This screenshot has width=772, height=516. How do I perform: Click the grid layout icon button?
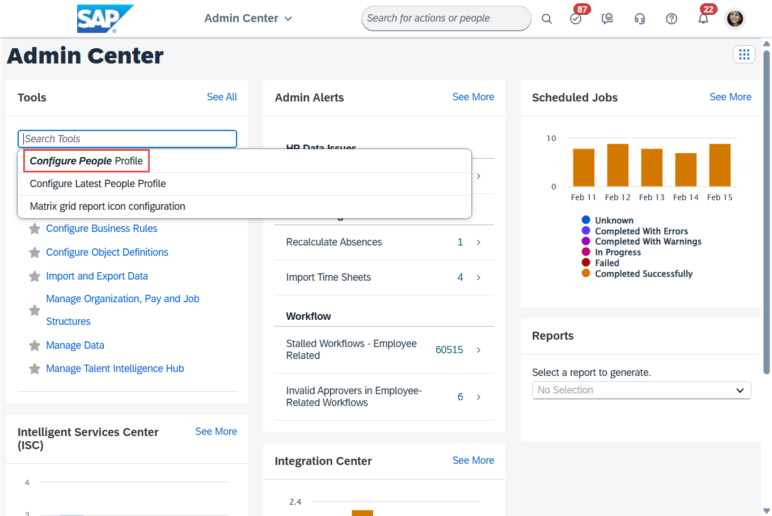click(744, 54)
